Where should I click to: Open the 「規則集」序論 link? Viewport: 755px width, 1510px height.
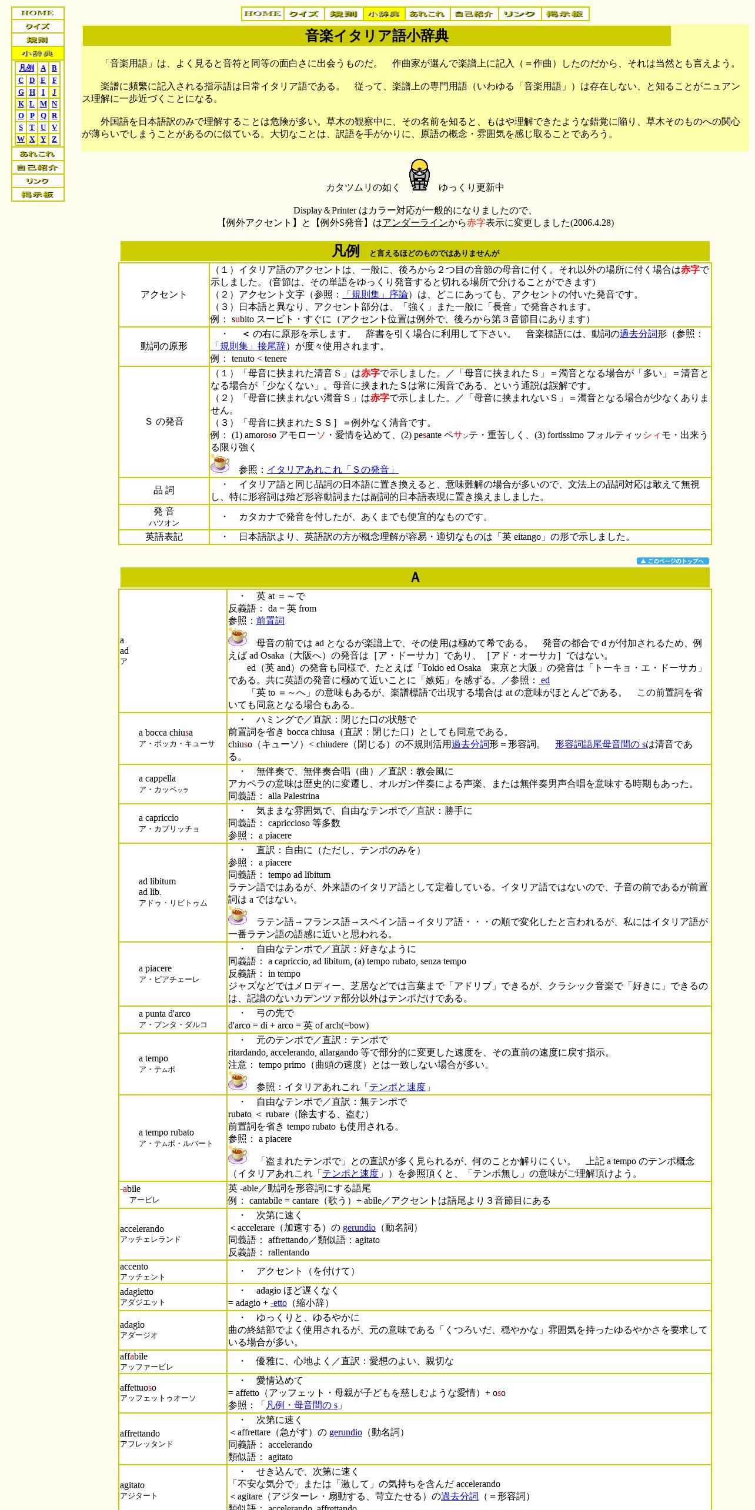click(x=375, y=295)
